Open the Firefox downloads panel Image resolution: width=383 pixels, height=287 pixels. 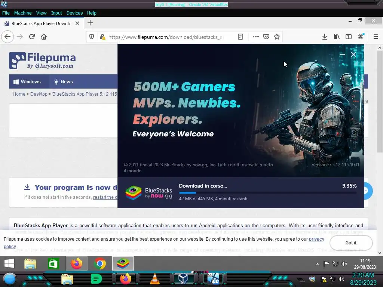point(325,37)
